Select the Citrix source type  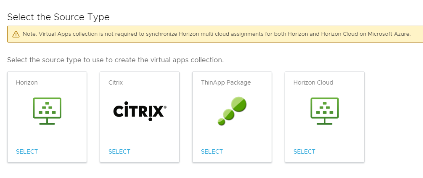(119, 151)
